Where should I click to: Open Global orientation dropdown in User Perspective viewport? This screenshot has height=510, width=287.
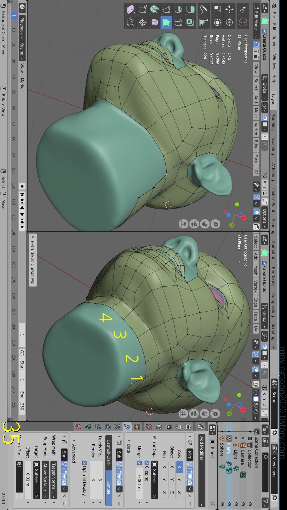[264, 88]
